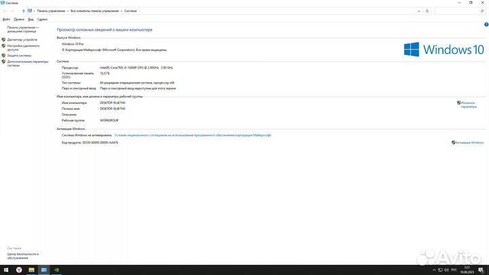The width and height of the screenshot is (489, 275).
Task: Click DESKTOP-9L4E7H0 next to Полное имя
Action: (113, 109)
